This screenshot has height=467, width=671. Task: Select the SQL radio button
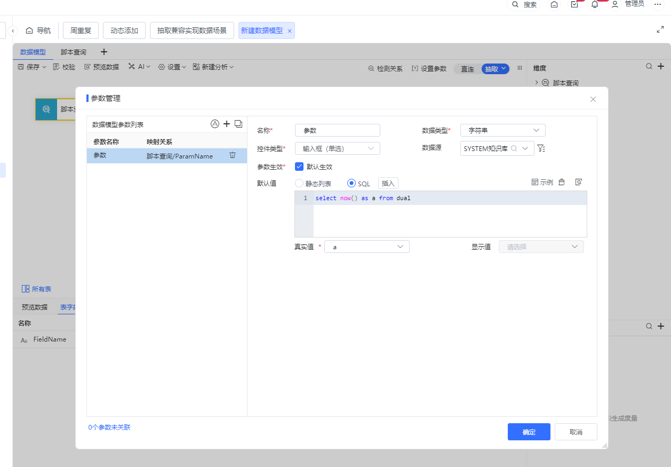[352, 183]
